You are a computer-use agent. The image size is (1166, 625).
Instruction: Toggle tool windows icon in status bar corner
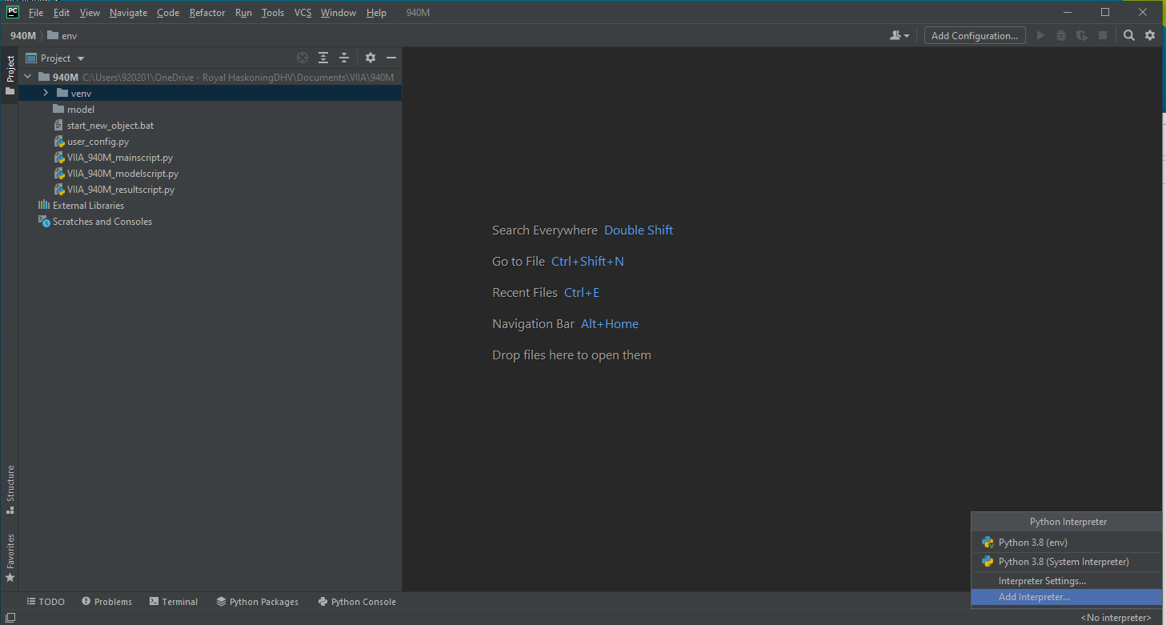click(10, 618)
